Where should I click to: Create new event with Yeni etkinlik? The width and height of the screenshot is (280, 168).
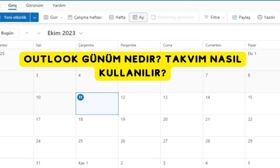pyautogui.click(x=14, y=17)
